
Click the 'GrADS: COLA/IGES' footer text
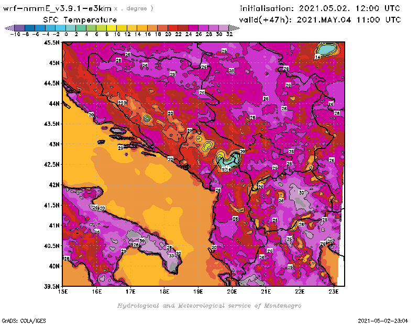[x=24, y=321]
